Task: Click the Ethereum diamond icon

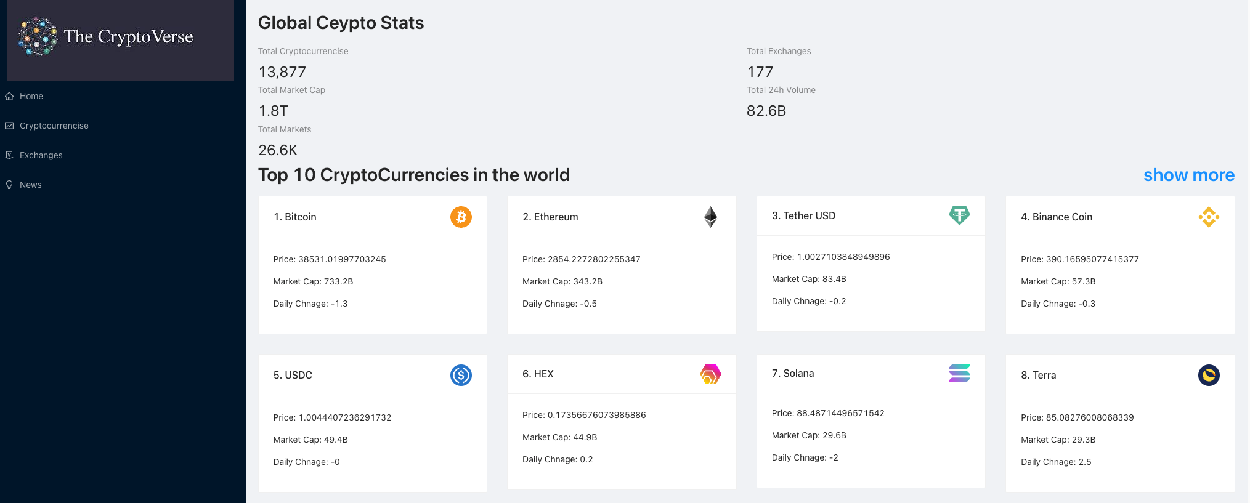Action: [710, 217]
